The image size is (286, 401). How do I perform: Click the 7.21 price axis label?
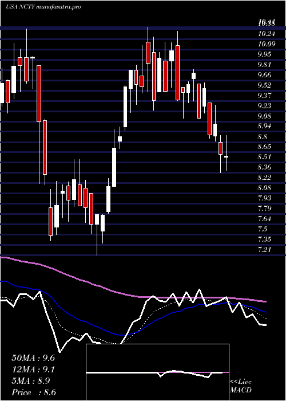pyautogui.click(x=264, y=249)
